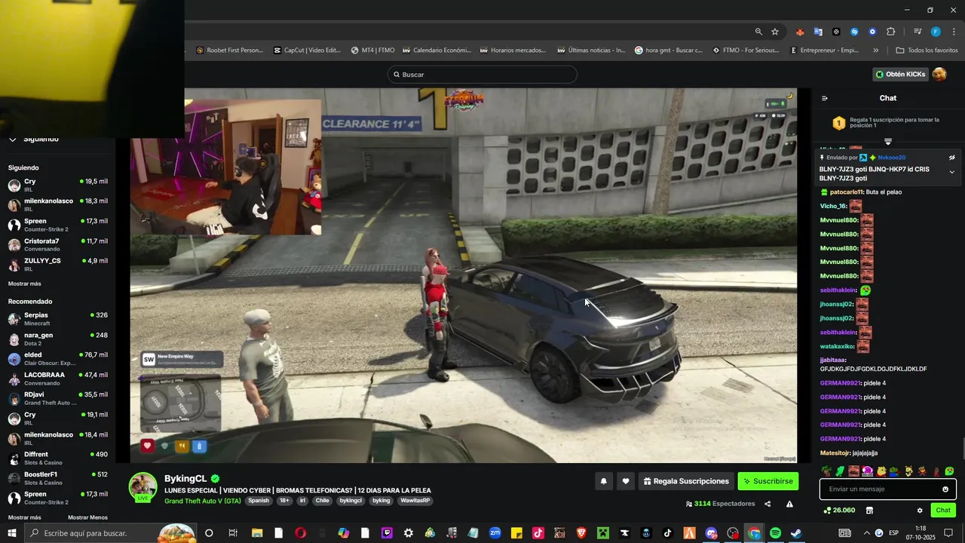
Task: Bookmark this page with the star icon
Action: (775, 32)
